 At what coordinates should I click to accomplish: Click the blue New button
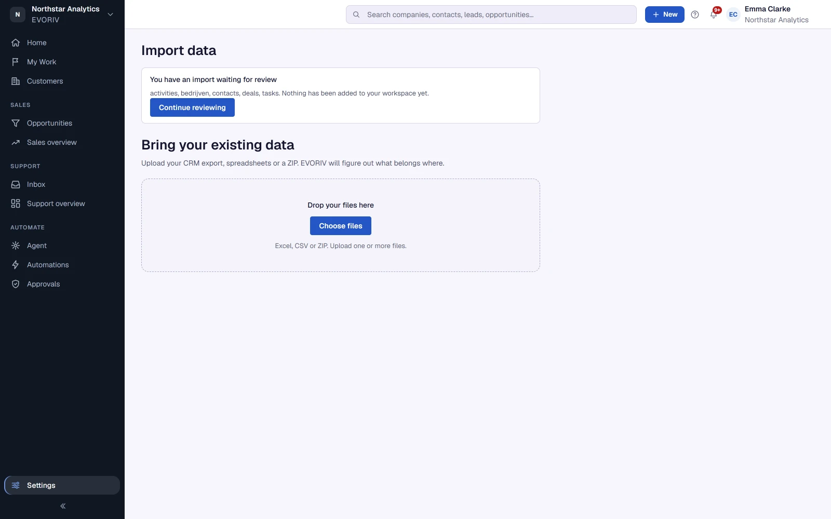(x=665, y=15)
